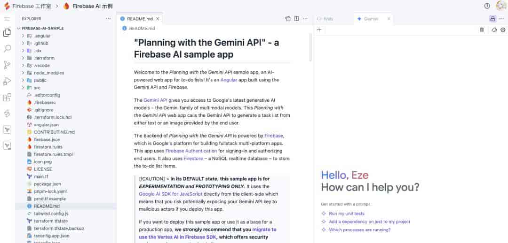Start new Gemini chat with plus icon
This screenshot has height=243, width=508.
(319, 30)
